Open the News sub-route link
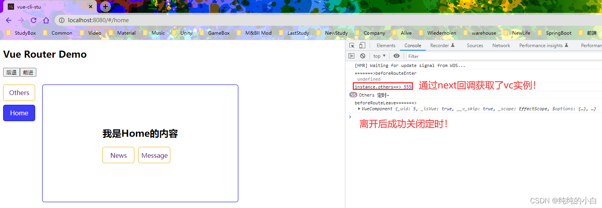Image resolution: width=602 pixels, height=208 pixels. coord(118,155)
